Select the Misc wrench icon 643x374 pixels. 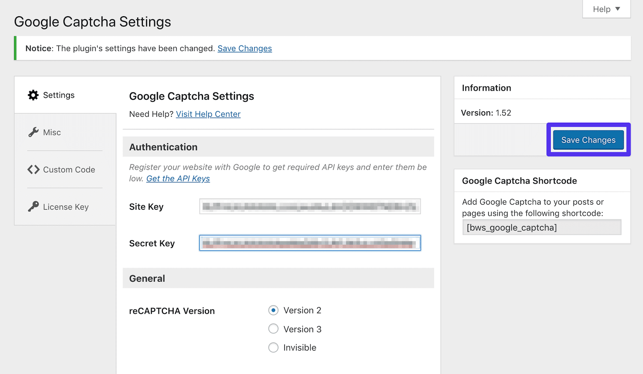click(33, 132)
